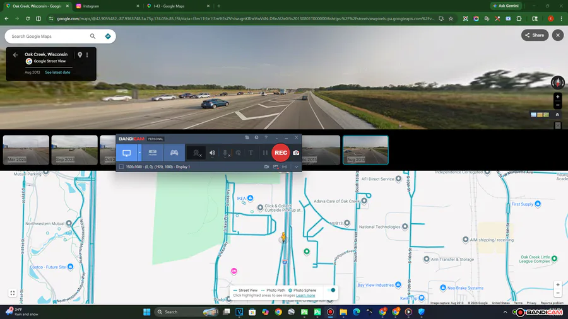Zoom in on the map with plus button
The image size is (568, 319).
(x=558, y=285)
